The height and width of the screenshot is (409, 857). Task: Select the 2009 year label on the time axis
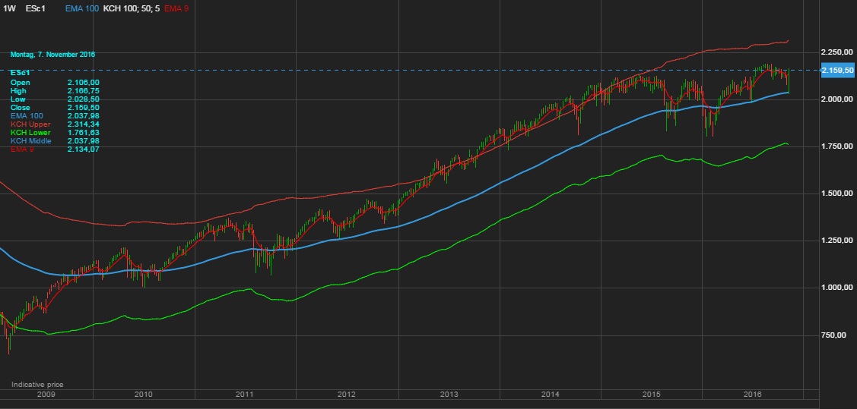(x=46, y=395)
